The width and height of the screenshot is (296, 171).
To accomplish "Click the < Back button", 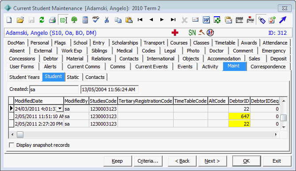I will (x=182, y=161).
